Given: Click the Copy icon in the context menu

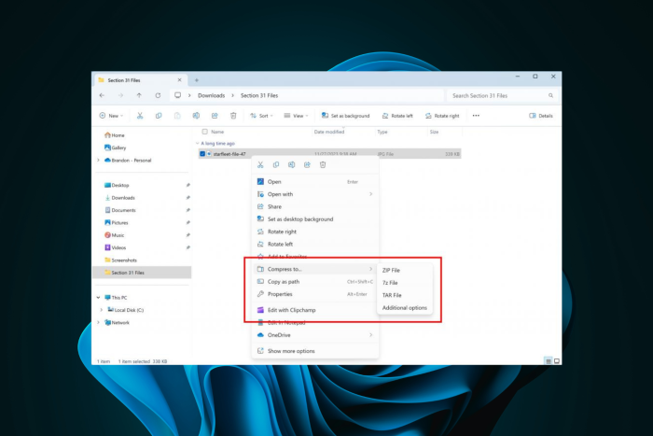Looking at the screenshot, I should 276,164.
